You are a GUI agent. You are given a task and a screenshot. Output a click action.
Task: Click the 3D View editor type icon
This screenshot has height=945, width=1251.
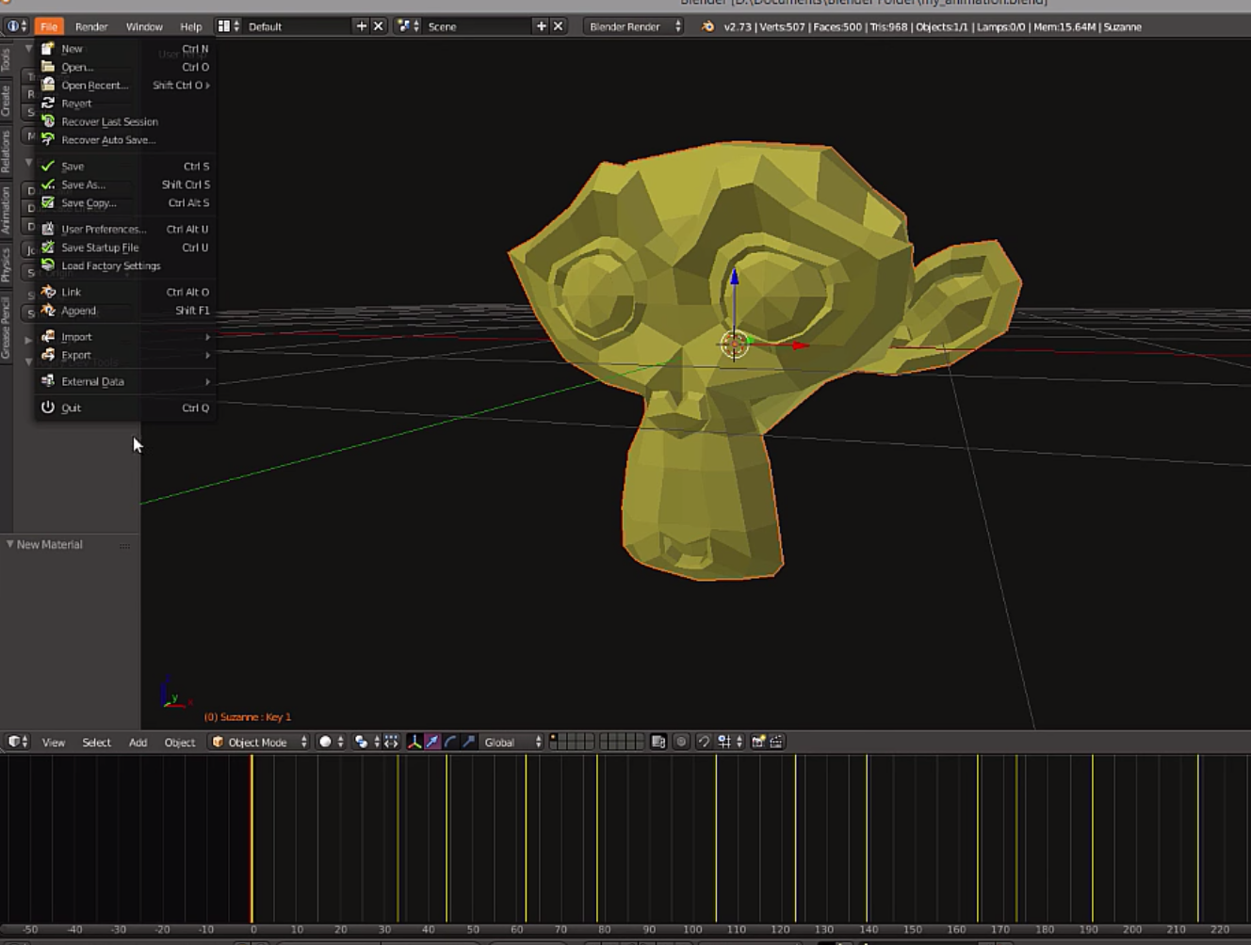tap(17, 742)
